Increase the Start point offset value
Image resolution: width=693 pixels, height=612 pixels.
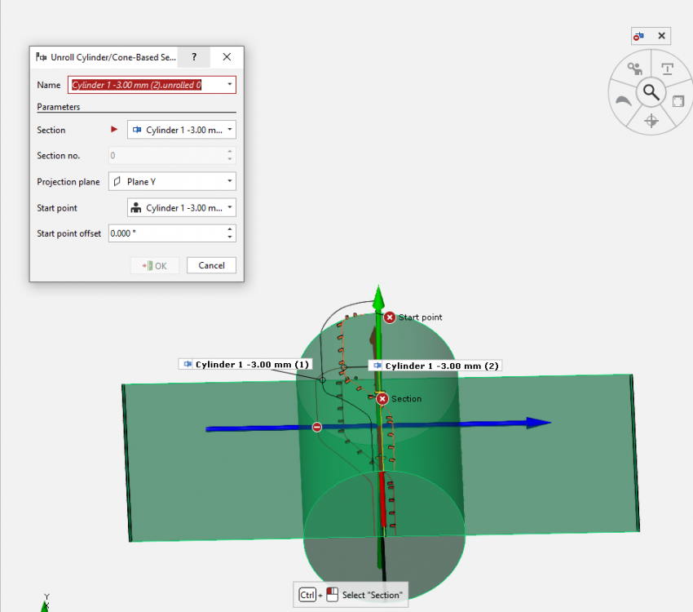pos(231,229)
